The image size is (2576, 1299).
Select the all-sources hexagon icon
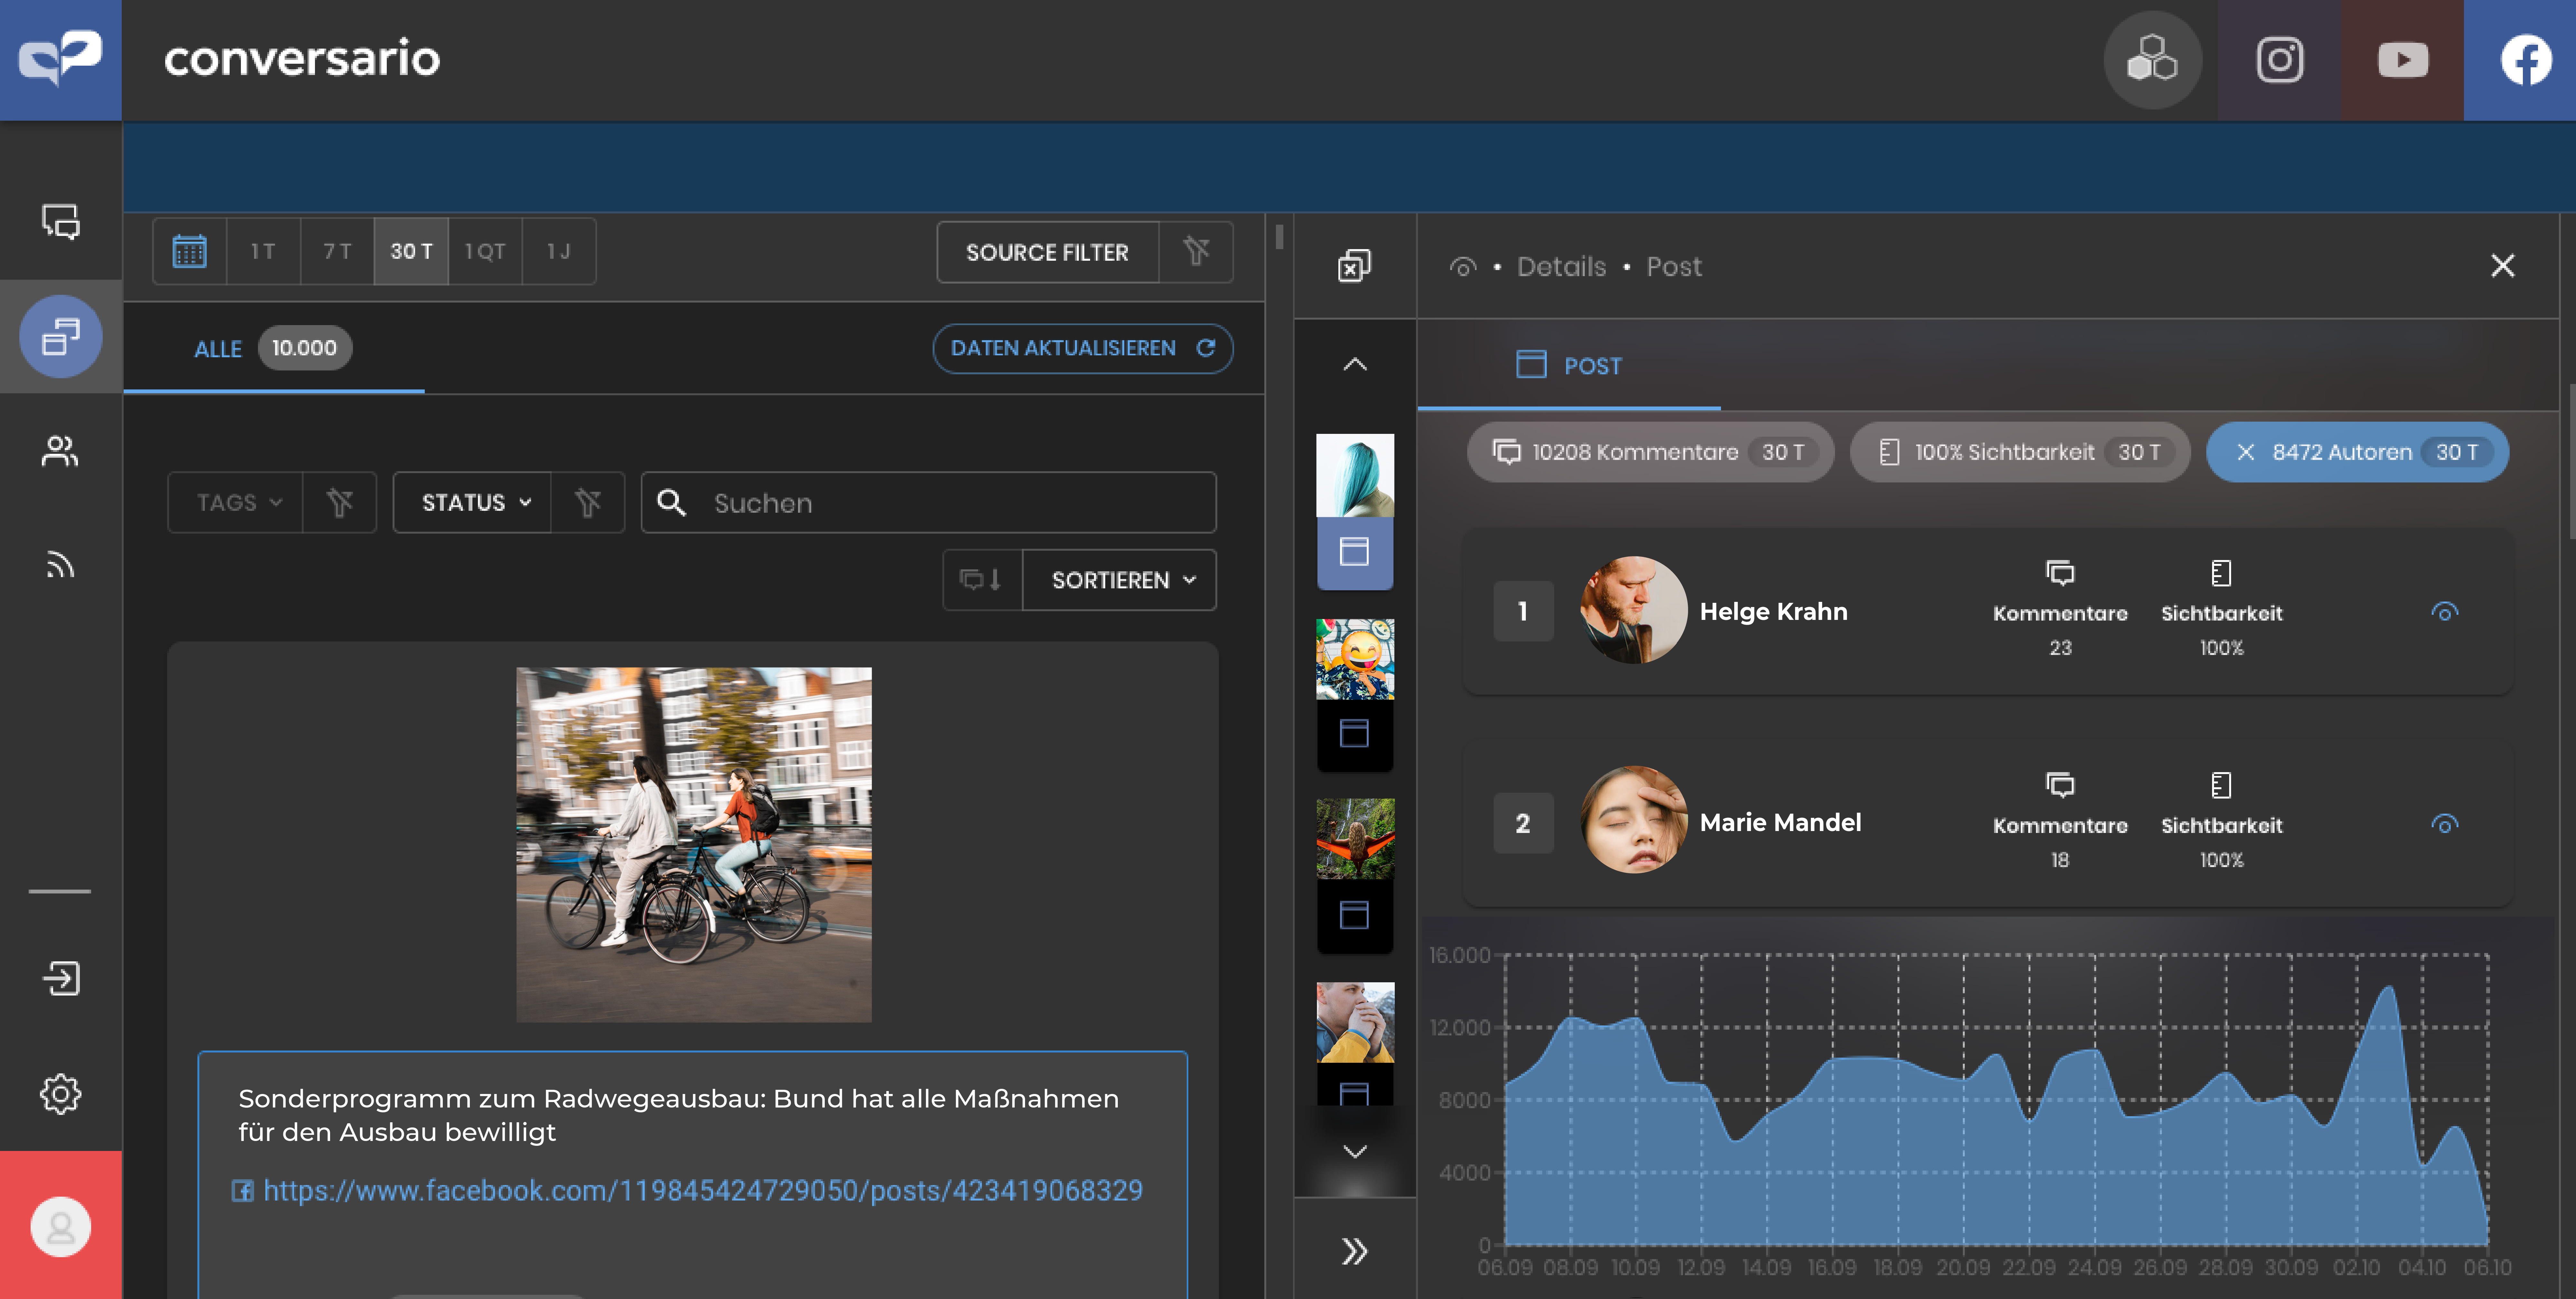2152,60
